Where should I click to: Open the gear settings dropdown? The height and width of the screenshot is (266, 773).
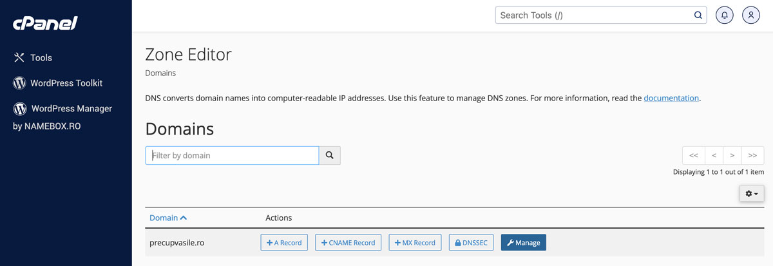coord(751,193)
